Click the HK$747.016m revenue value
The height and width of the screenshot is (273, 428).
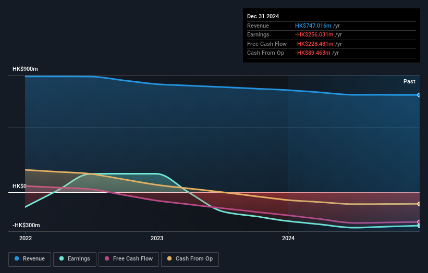tap(313, 26)
